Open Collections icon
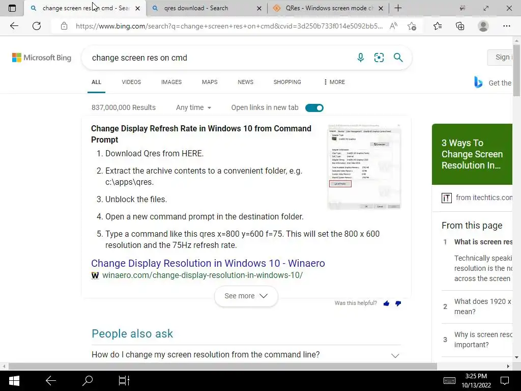The width and height of the screenshot is (521, 391). pyautogui.click(x=460, y=26)
